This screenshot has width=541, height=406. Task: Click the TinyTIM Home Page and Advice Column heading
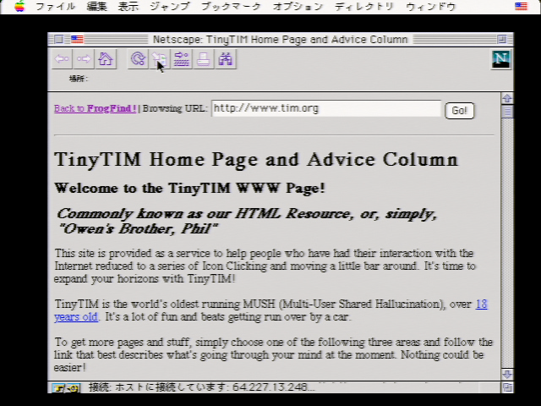[x=256, y=160]
